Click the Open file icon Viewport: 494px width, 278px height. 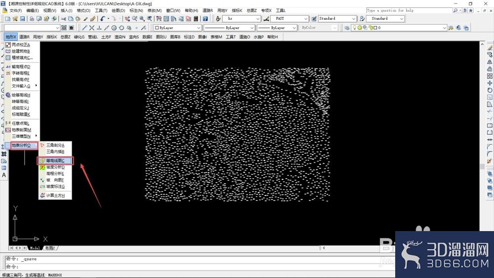click(x=15, y=19)
